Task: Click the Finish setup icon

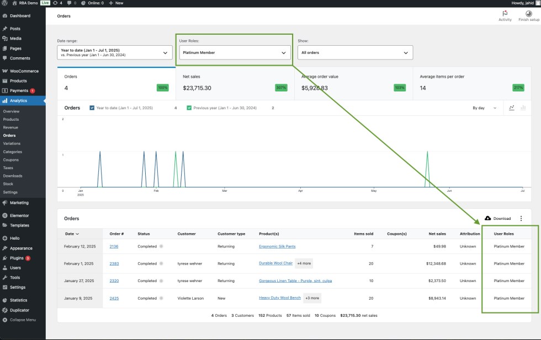Action: (529, 13)
